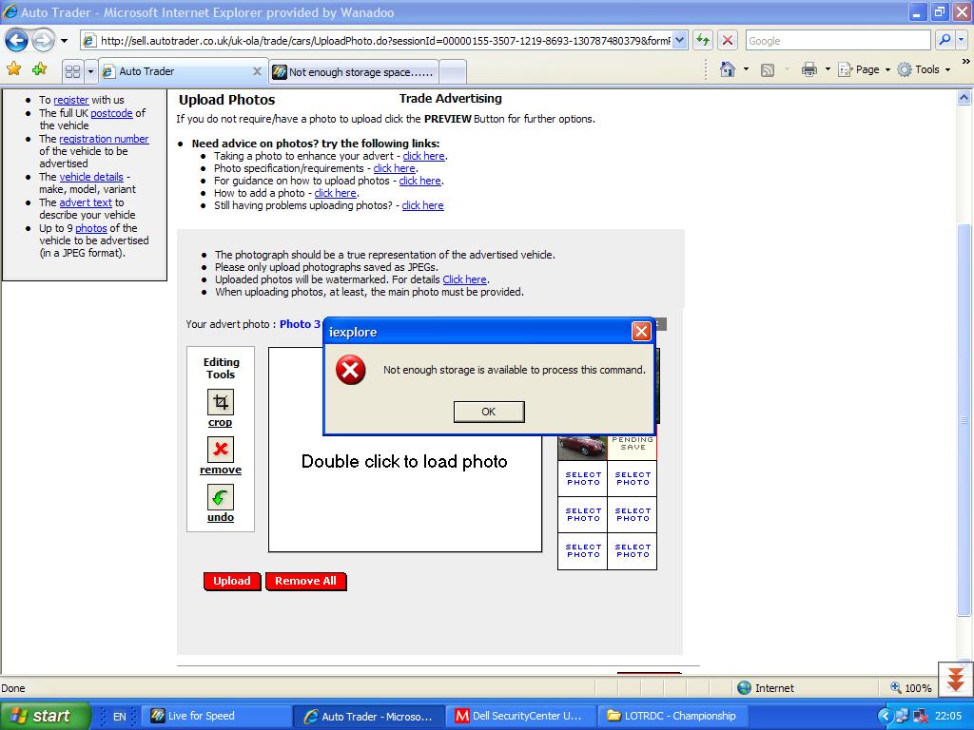This screenshot has height=730, width=974.
Task: Click the EN language bar indicator
Action: [119, 717]
